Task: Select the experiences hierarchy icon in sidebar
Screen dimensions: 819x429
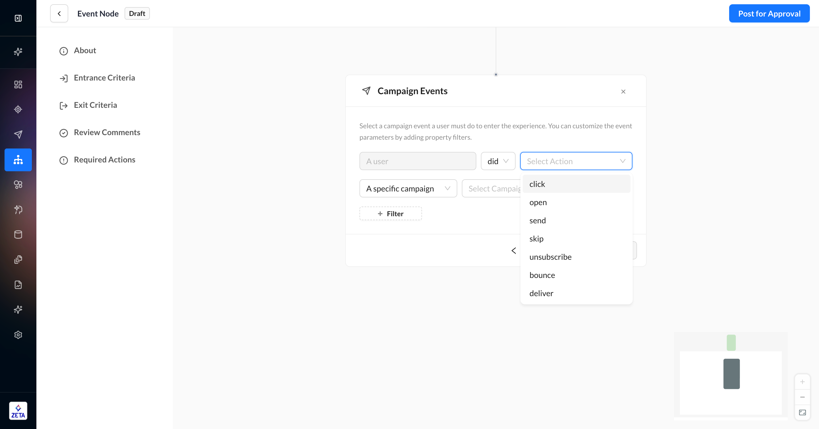Action: point(18,160)
